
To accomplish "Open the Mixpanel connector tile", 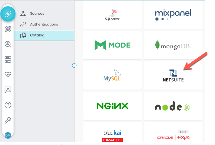I will (x=173, y=15).
